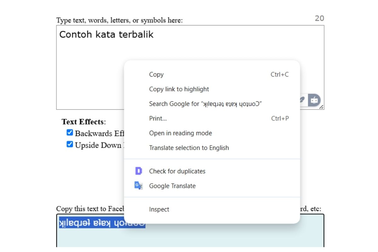The width and height of the screenshot is (378, 252).
Task: Search Google for the flipped text
Action: coord(205,104)
